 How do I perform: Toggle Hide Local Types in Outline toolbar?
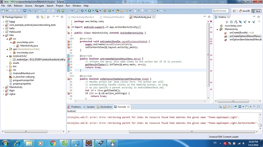coord(253,22)
